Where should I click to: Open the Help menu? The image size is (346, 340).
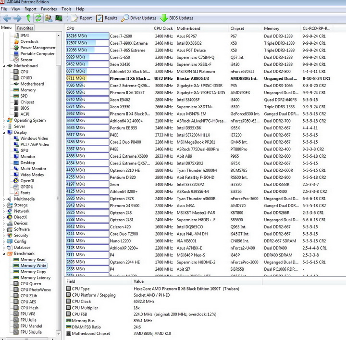point(80,9)
